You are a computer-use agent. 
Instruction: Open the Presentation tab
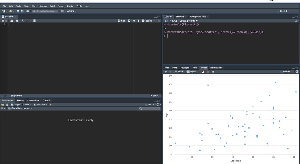click(216, 68)
